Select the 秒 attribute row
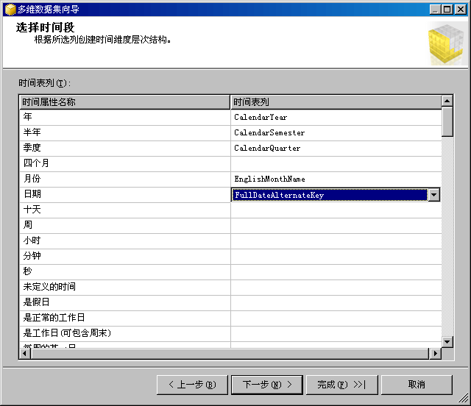 coord(124,272)
